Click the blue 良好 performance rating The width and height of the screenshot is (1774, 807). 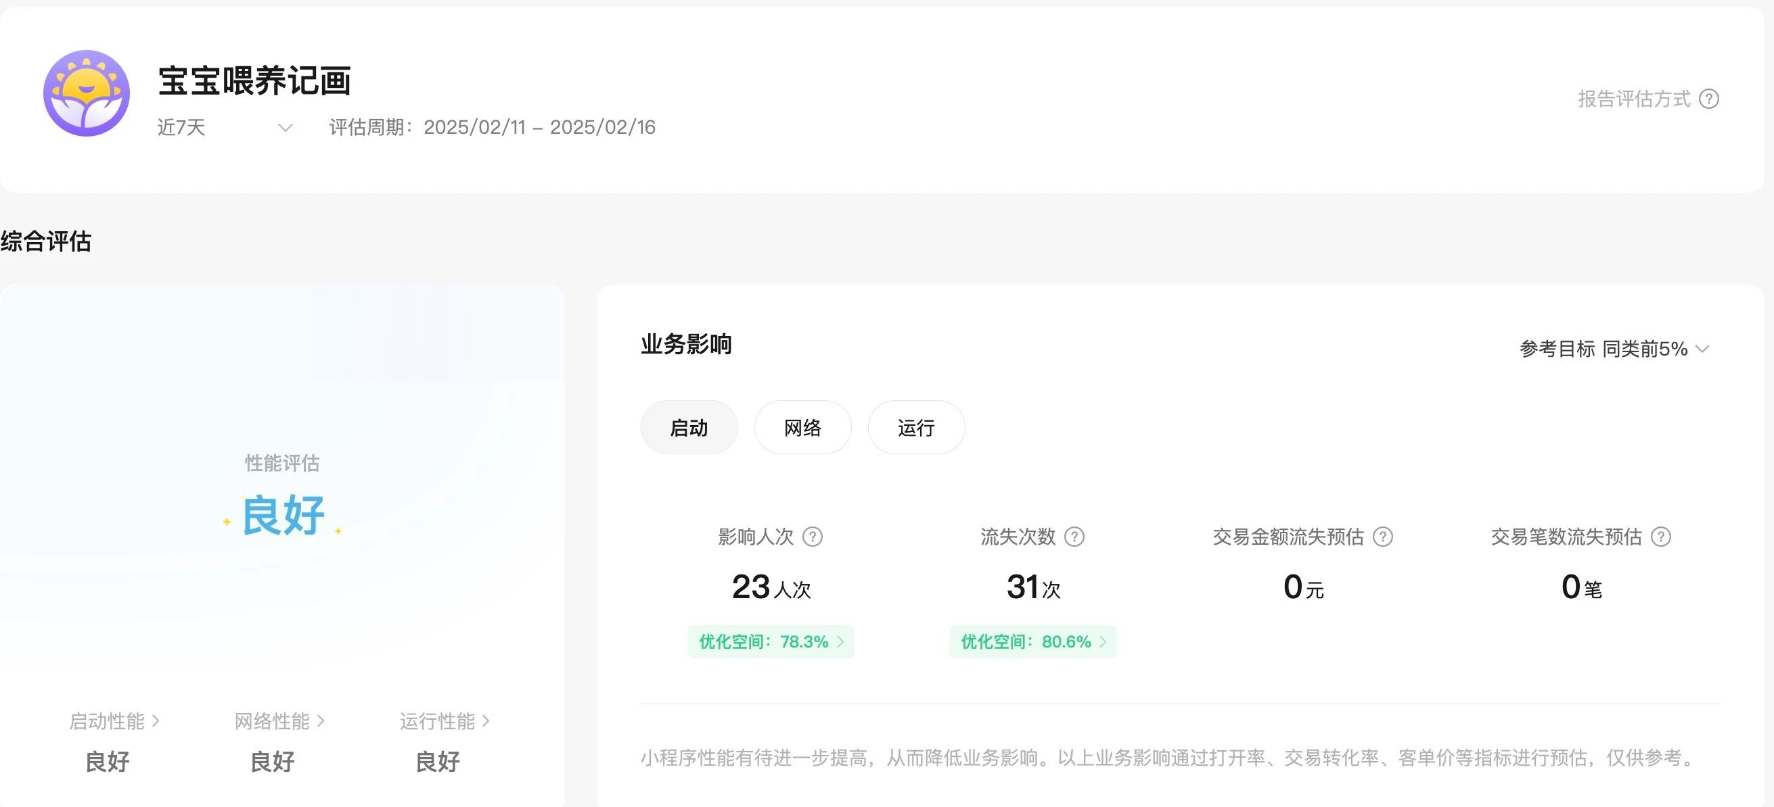[x=283, y=514]
